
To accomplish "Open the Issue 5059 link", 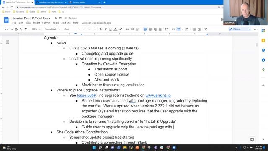I will pos(87,95).
